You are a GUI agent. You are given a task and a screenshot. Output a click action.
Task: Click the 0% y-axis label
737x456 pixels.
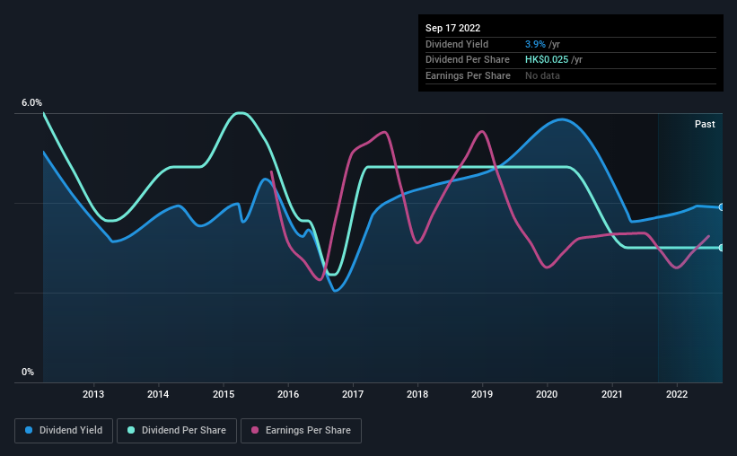click(28, 373)
